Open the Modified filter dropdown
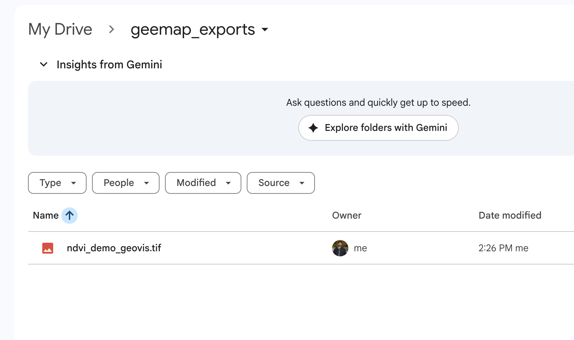The height and width of the screenshot is (340, 574). 203,183
